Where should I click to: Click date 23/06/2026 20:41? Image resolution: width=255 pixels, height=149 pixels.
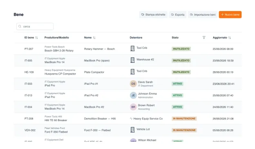point(224,84)
